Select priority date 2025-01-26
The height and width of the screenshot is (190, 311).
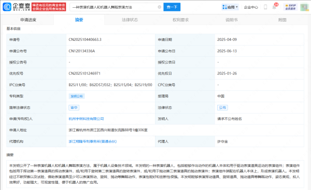(x=227, y=73)
